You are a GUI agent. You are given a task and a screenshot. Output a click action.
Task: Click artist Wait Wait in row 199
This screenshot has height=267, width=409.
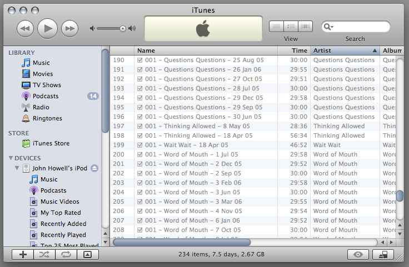(327, 145)
